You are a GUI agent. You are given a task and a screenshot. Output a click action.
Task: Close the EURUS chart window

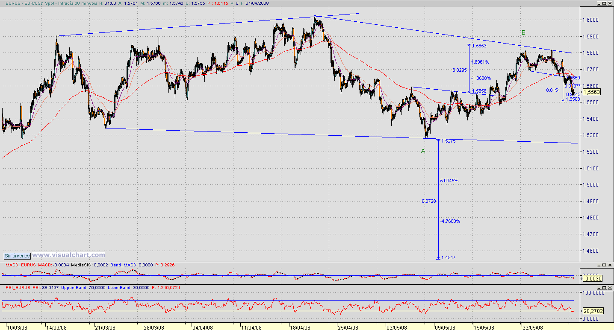tap(610, 3)
